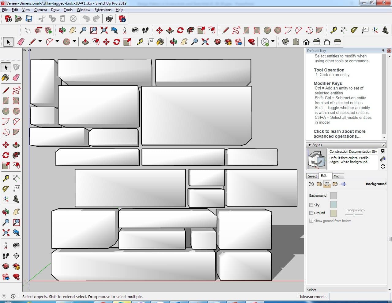Collapse the Styles panel triangle
Image resolution: width=392 pixels, height=303 pixels.
310,145
